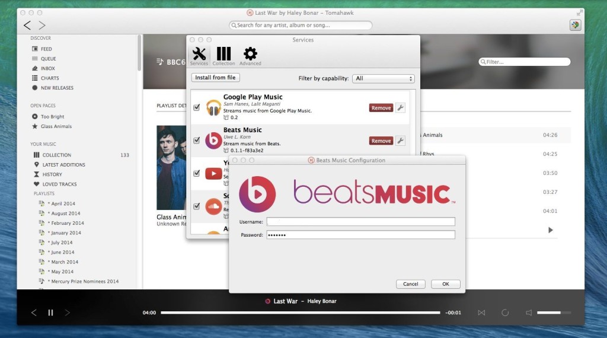Screen dimensions: 607x338
Task: Toggle repeat in the player bar
Action: (x=505, y=313)
